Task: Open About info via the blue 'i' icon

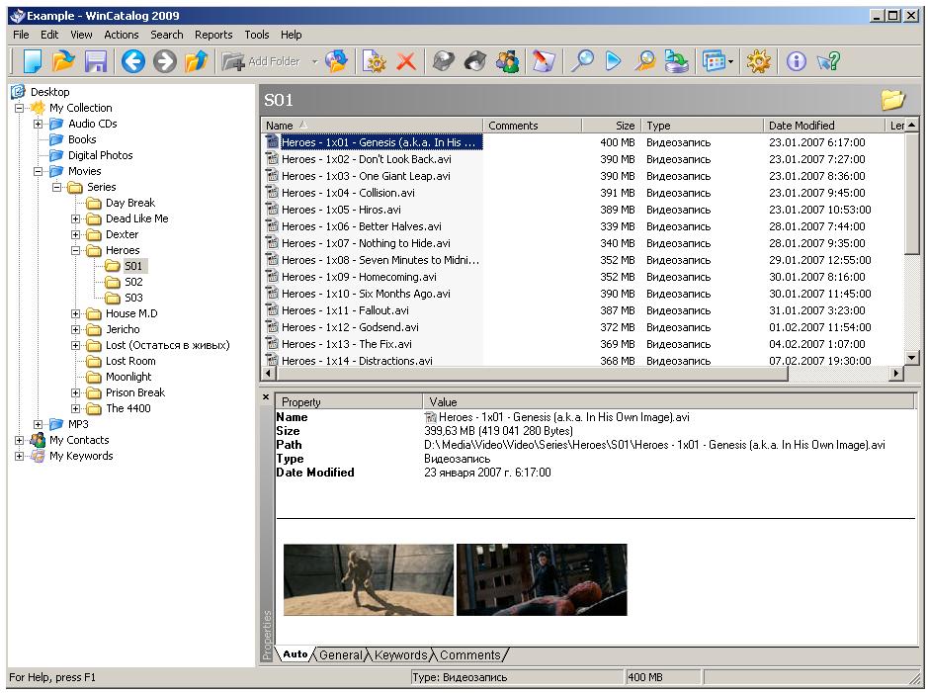Action: (796, 61)
